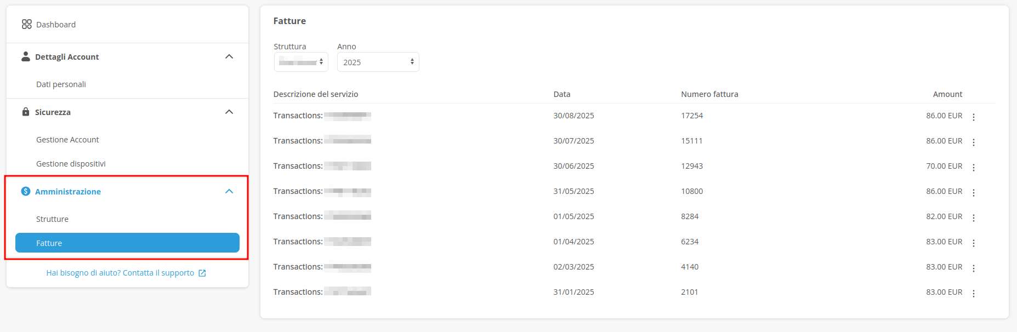Collapse the Dettagli Account section
1017x332 pixels.
point(229,56)
